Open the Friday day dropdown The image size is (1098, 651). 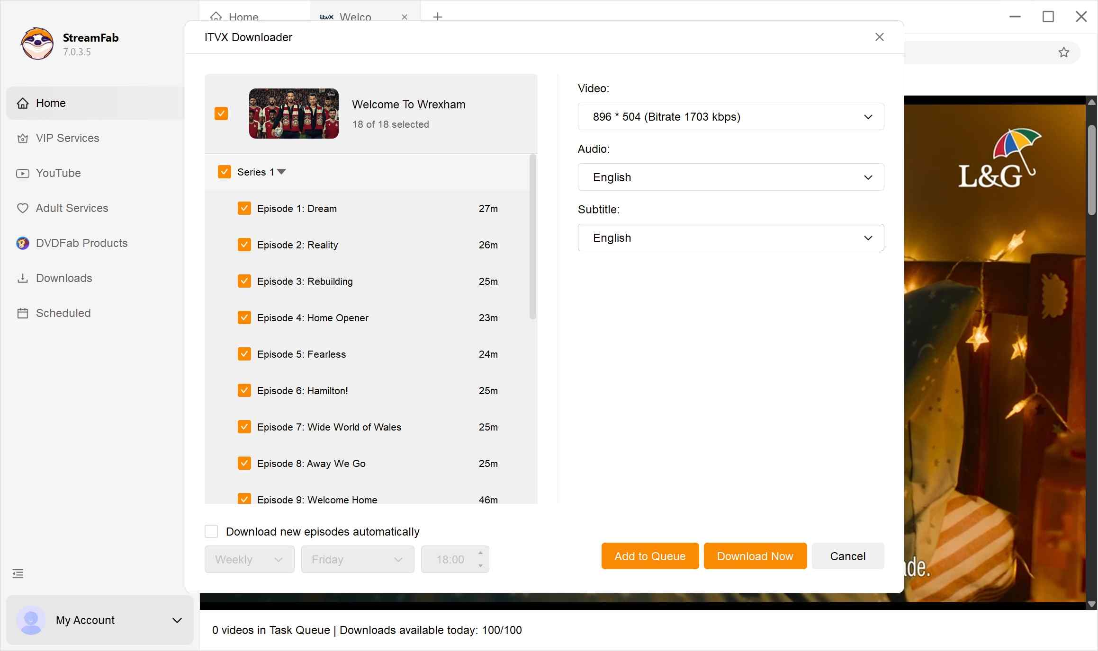(358, 559)
